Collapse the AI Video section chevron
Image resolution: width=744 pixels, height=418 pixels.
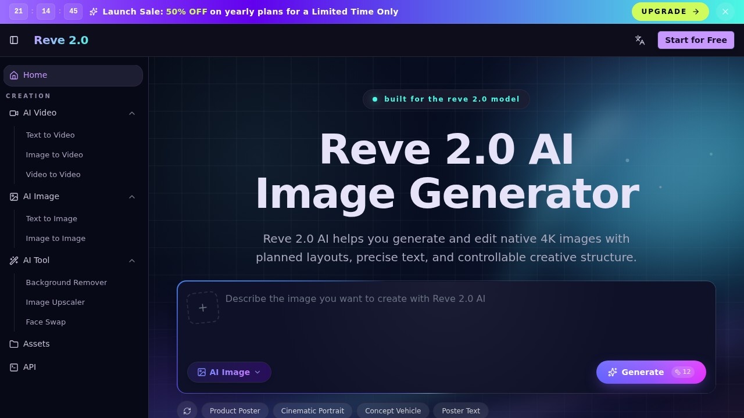[x=132, y=113]
